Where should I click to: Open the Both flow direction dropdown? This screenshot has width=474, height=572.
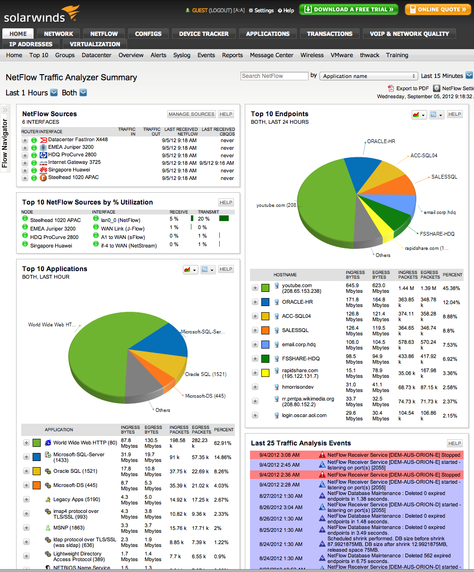pos(83,93)
